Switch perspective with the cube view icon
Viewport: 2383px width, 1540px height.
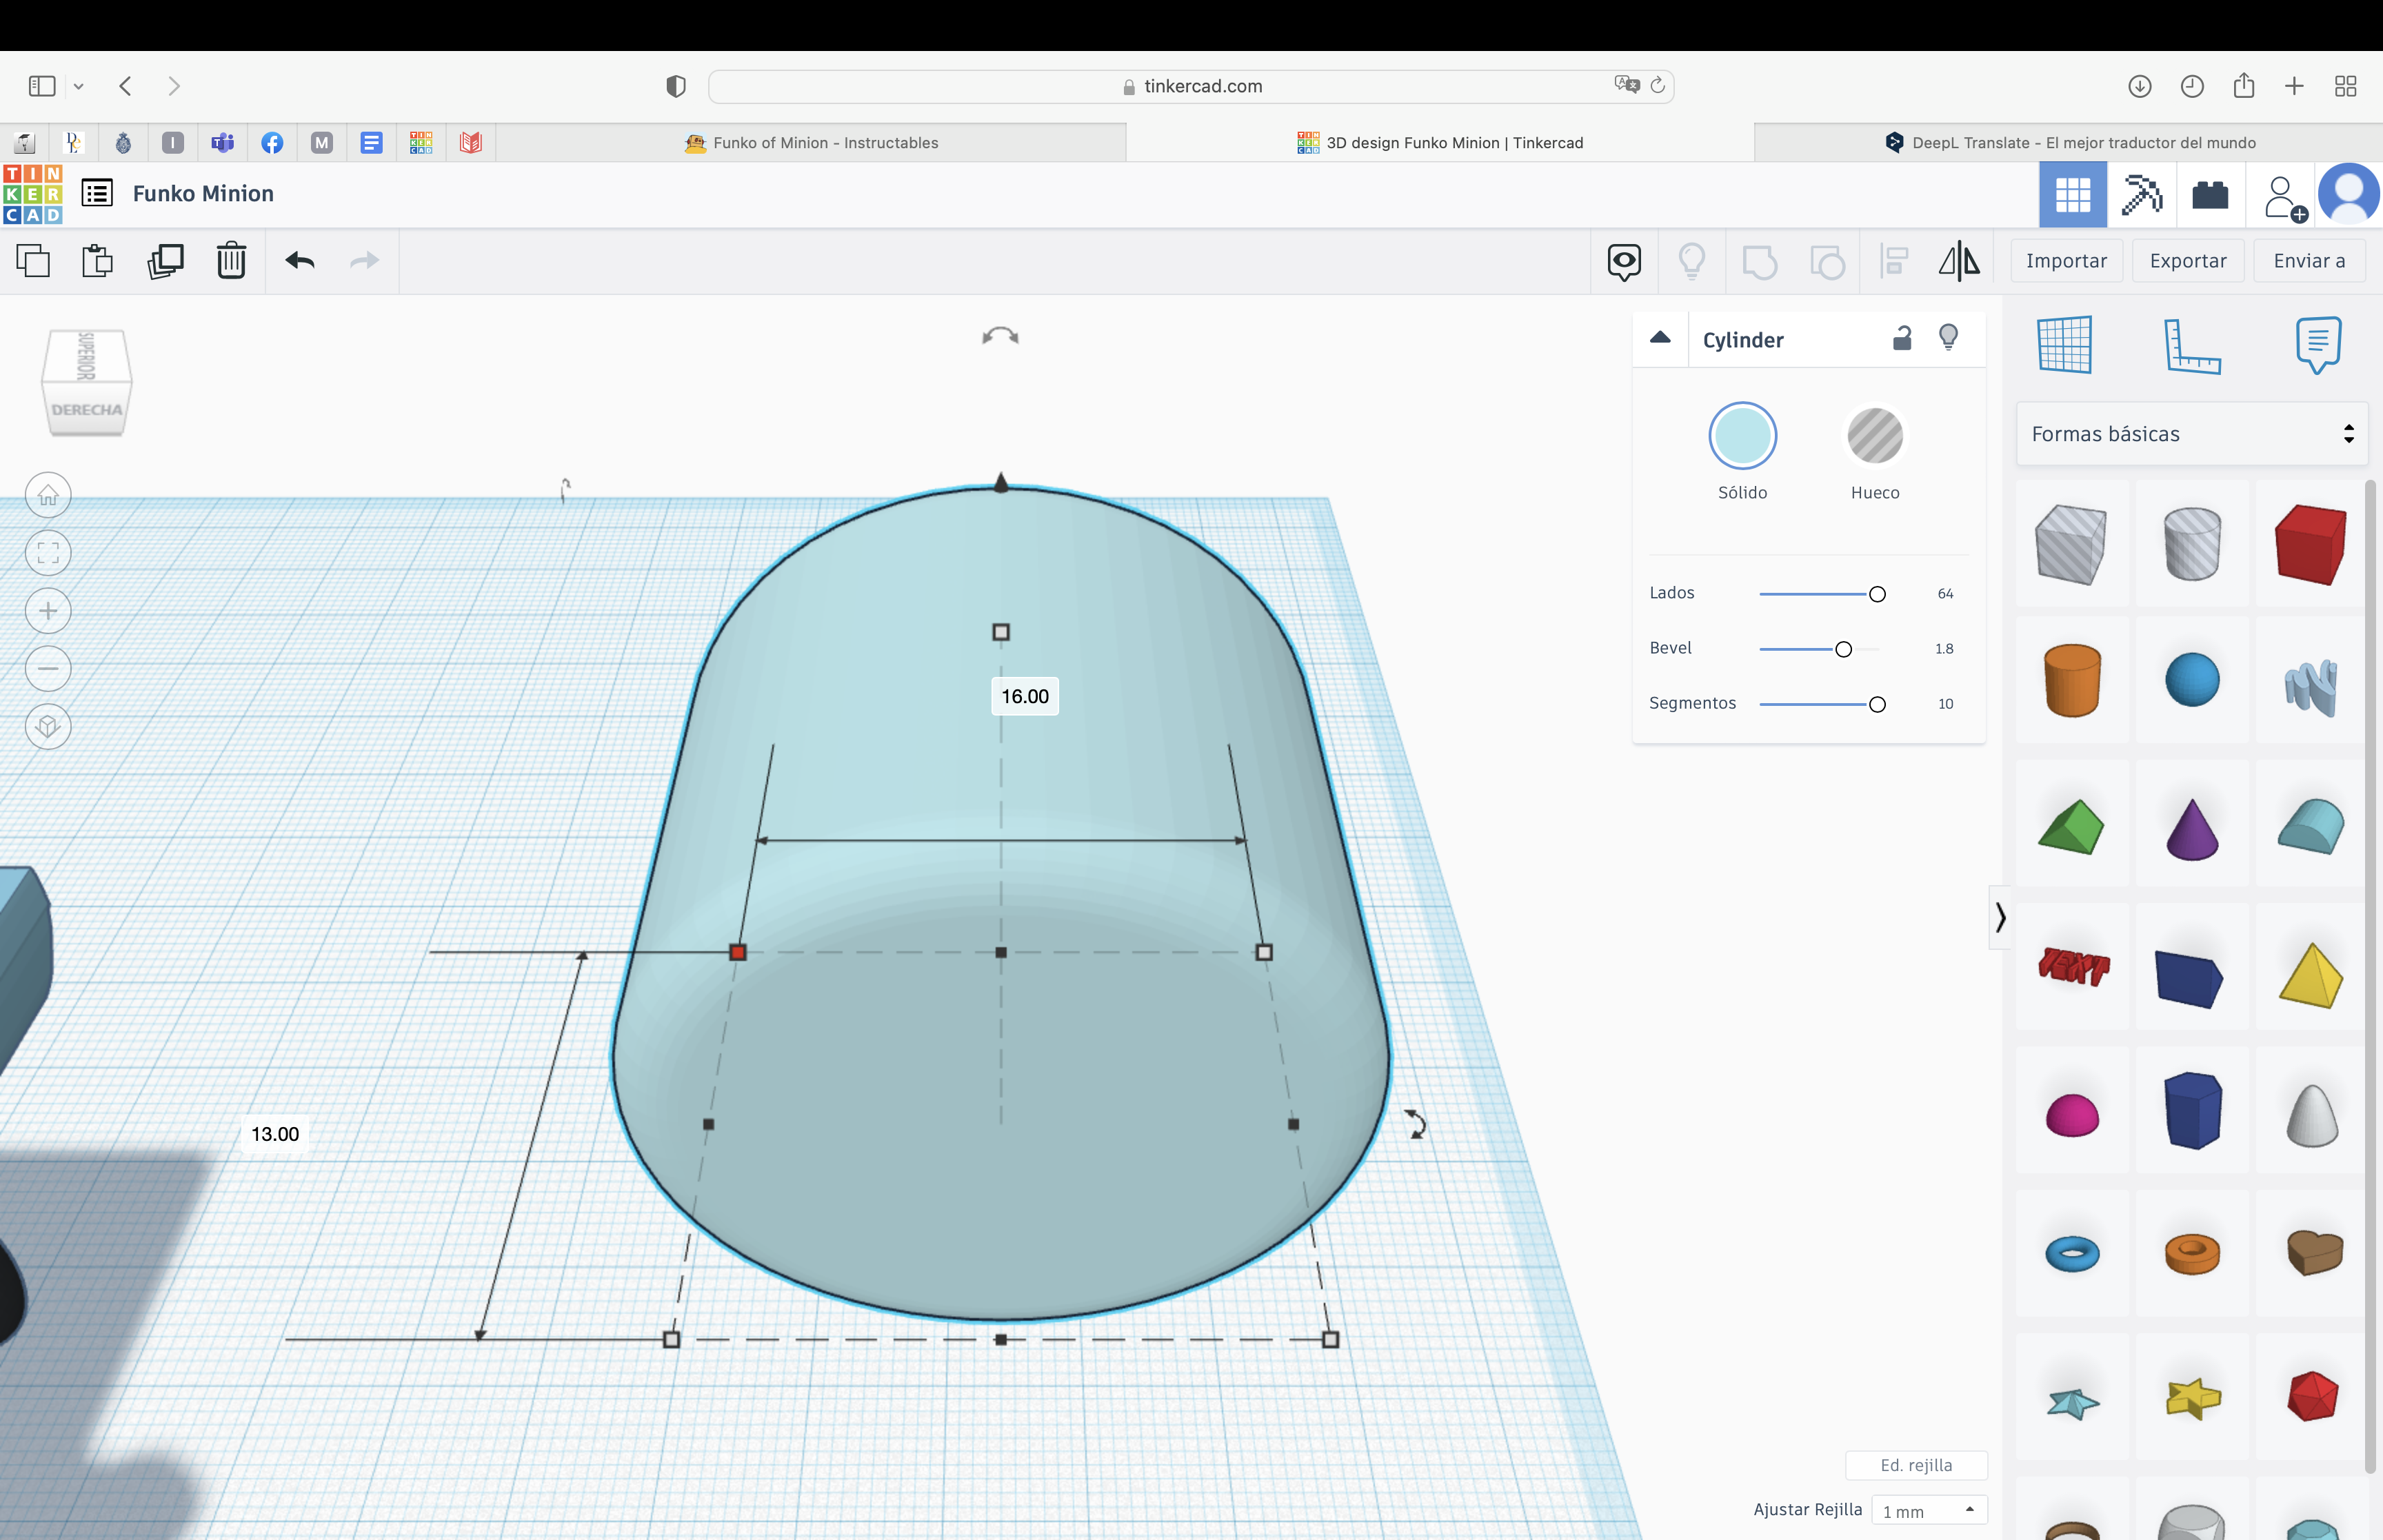[x=48, y=726]
